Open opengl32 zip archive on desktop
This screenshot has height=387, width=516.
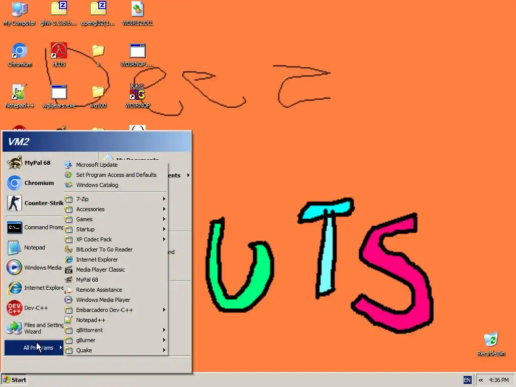click(98, 13)
